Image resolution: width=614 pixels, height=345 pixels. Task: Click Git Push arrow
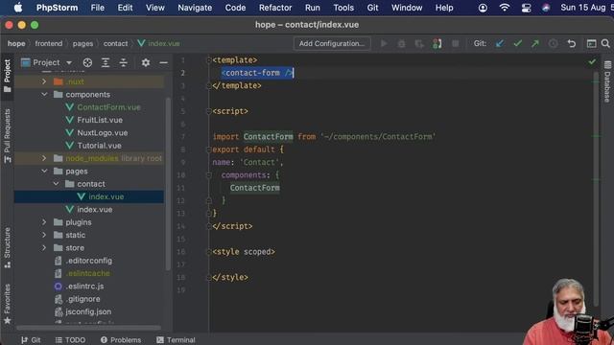(535, 43)
